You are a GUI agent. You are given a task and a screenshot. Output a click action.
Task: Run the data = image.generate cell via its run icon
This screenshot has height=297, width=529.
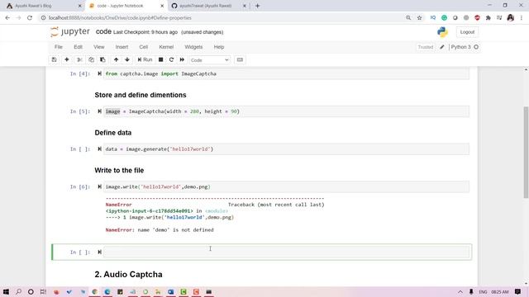tap(99, 149)
